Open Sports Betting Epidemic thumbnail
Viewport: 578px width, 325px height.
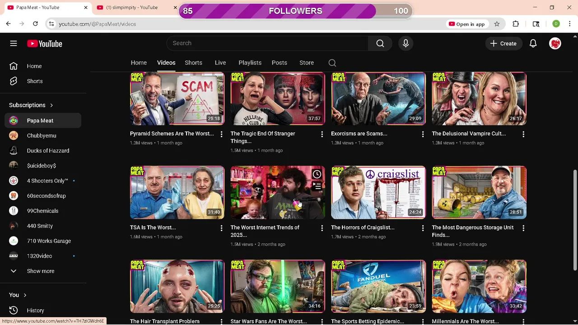(x=378, y=286)
